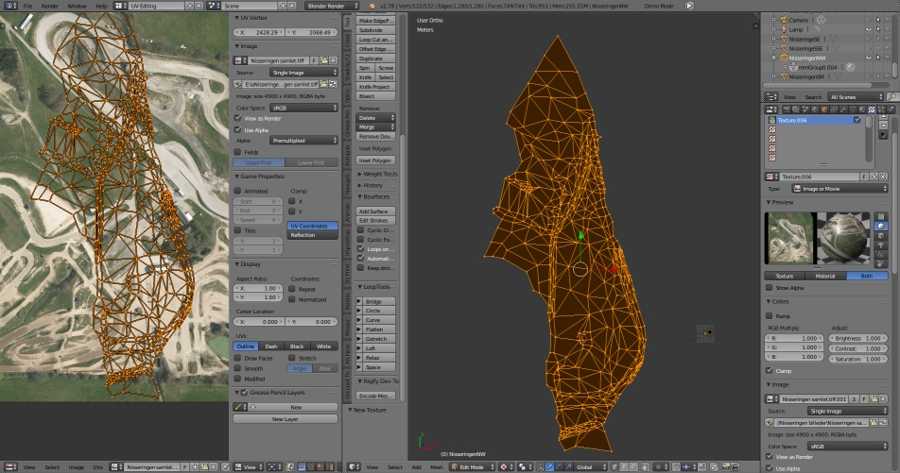Toggle Texture.006 slot enabled checkbox

tap(857, 120)
